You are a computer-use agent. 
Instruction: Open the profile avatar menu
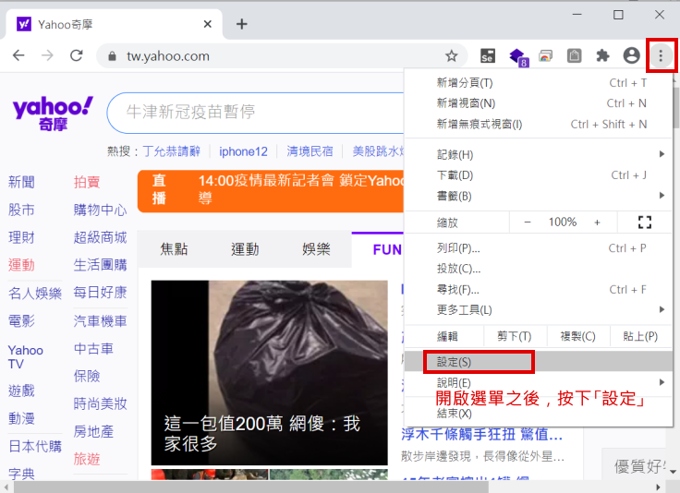click(631, 55)
